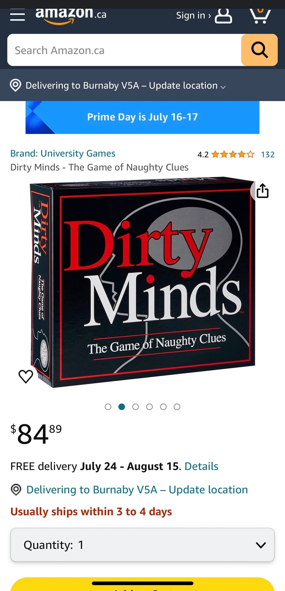Open the account profile icon
Screen dimensions: 285x591
[223, 16]
